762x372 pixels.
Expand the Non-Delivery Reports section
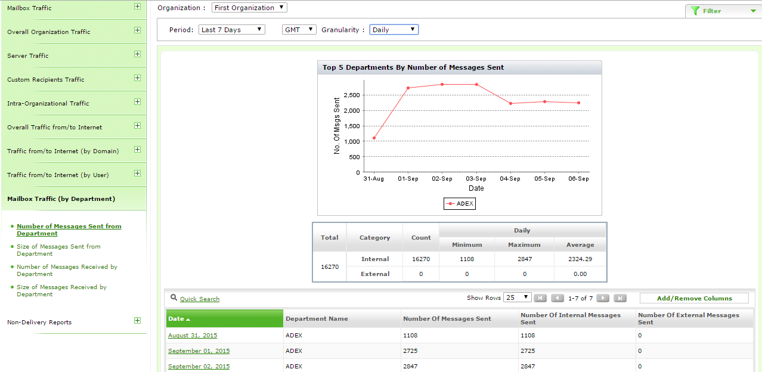pos(137,321)
